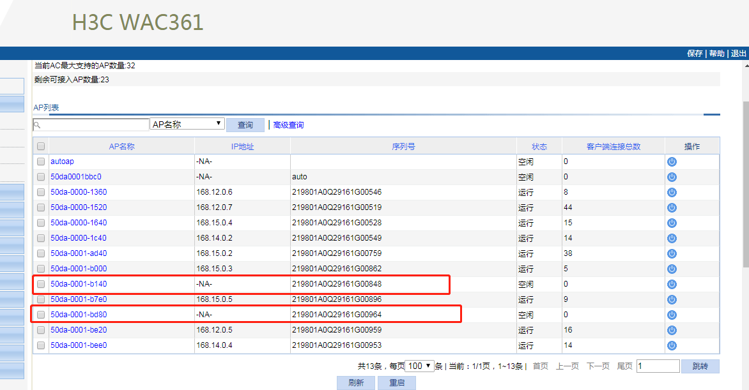Sort by AP名称 column header

(x=122, y=147)
